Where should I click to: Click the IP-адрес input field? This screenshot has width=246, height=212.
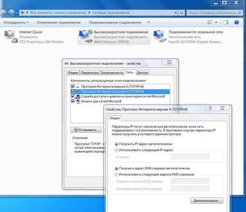pos(190,157)
